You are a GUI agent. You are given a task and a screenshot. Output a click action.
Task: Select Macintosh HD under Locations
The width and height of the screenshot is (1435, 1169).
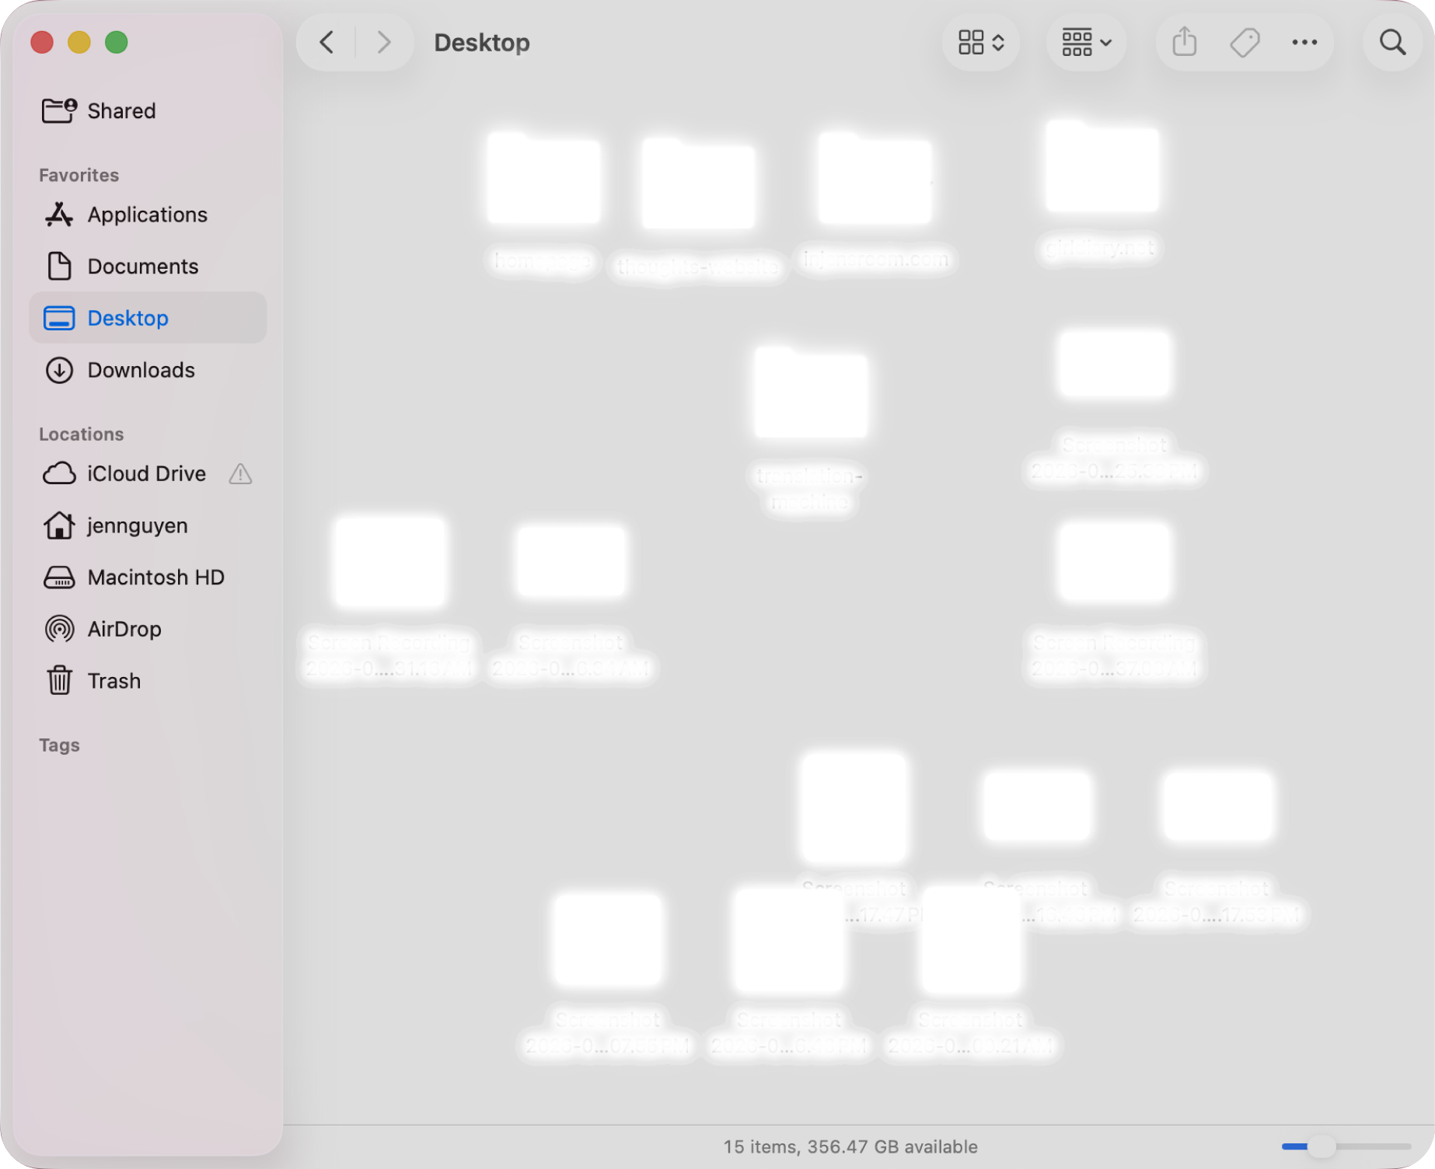pyautogui.click(x=155, y=578)
